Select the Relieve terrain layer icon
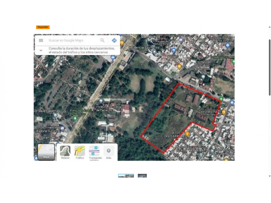 click(x=65, y=151)
